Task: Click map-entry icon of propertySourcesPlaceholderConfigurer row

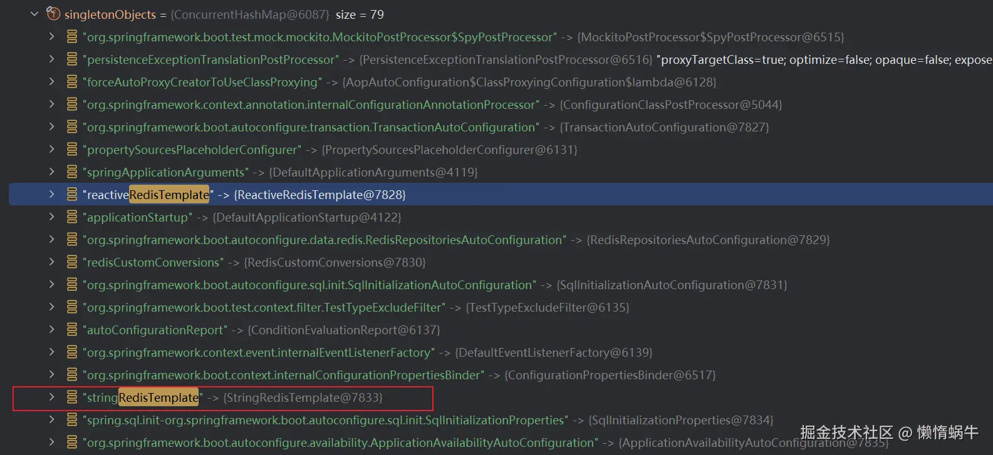Action: [x=72, y=149]
